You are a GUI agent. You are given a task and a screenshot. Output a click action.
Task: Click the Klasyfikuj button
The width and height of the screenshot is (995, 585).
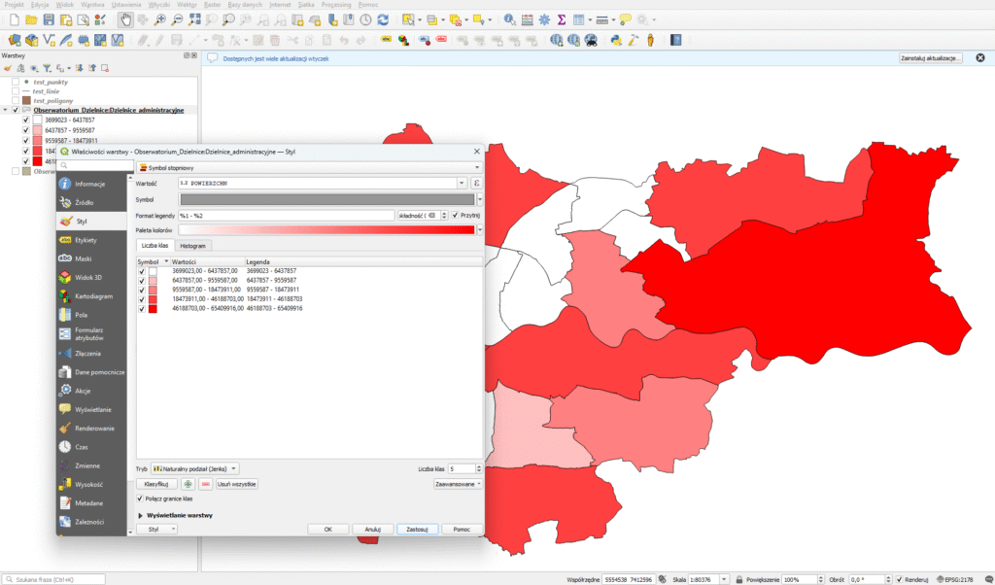[x=154, y=483]
